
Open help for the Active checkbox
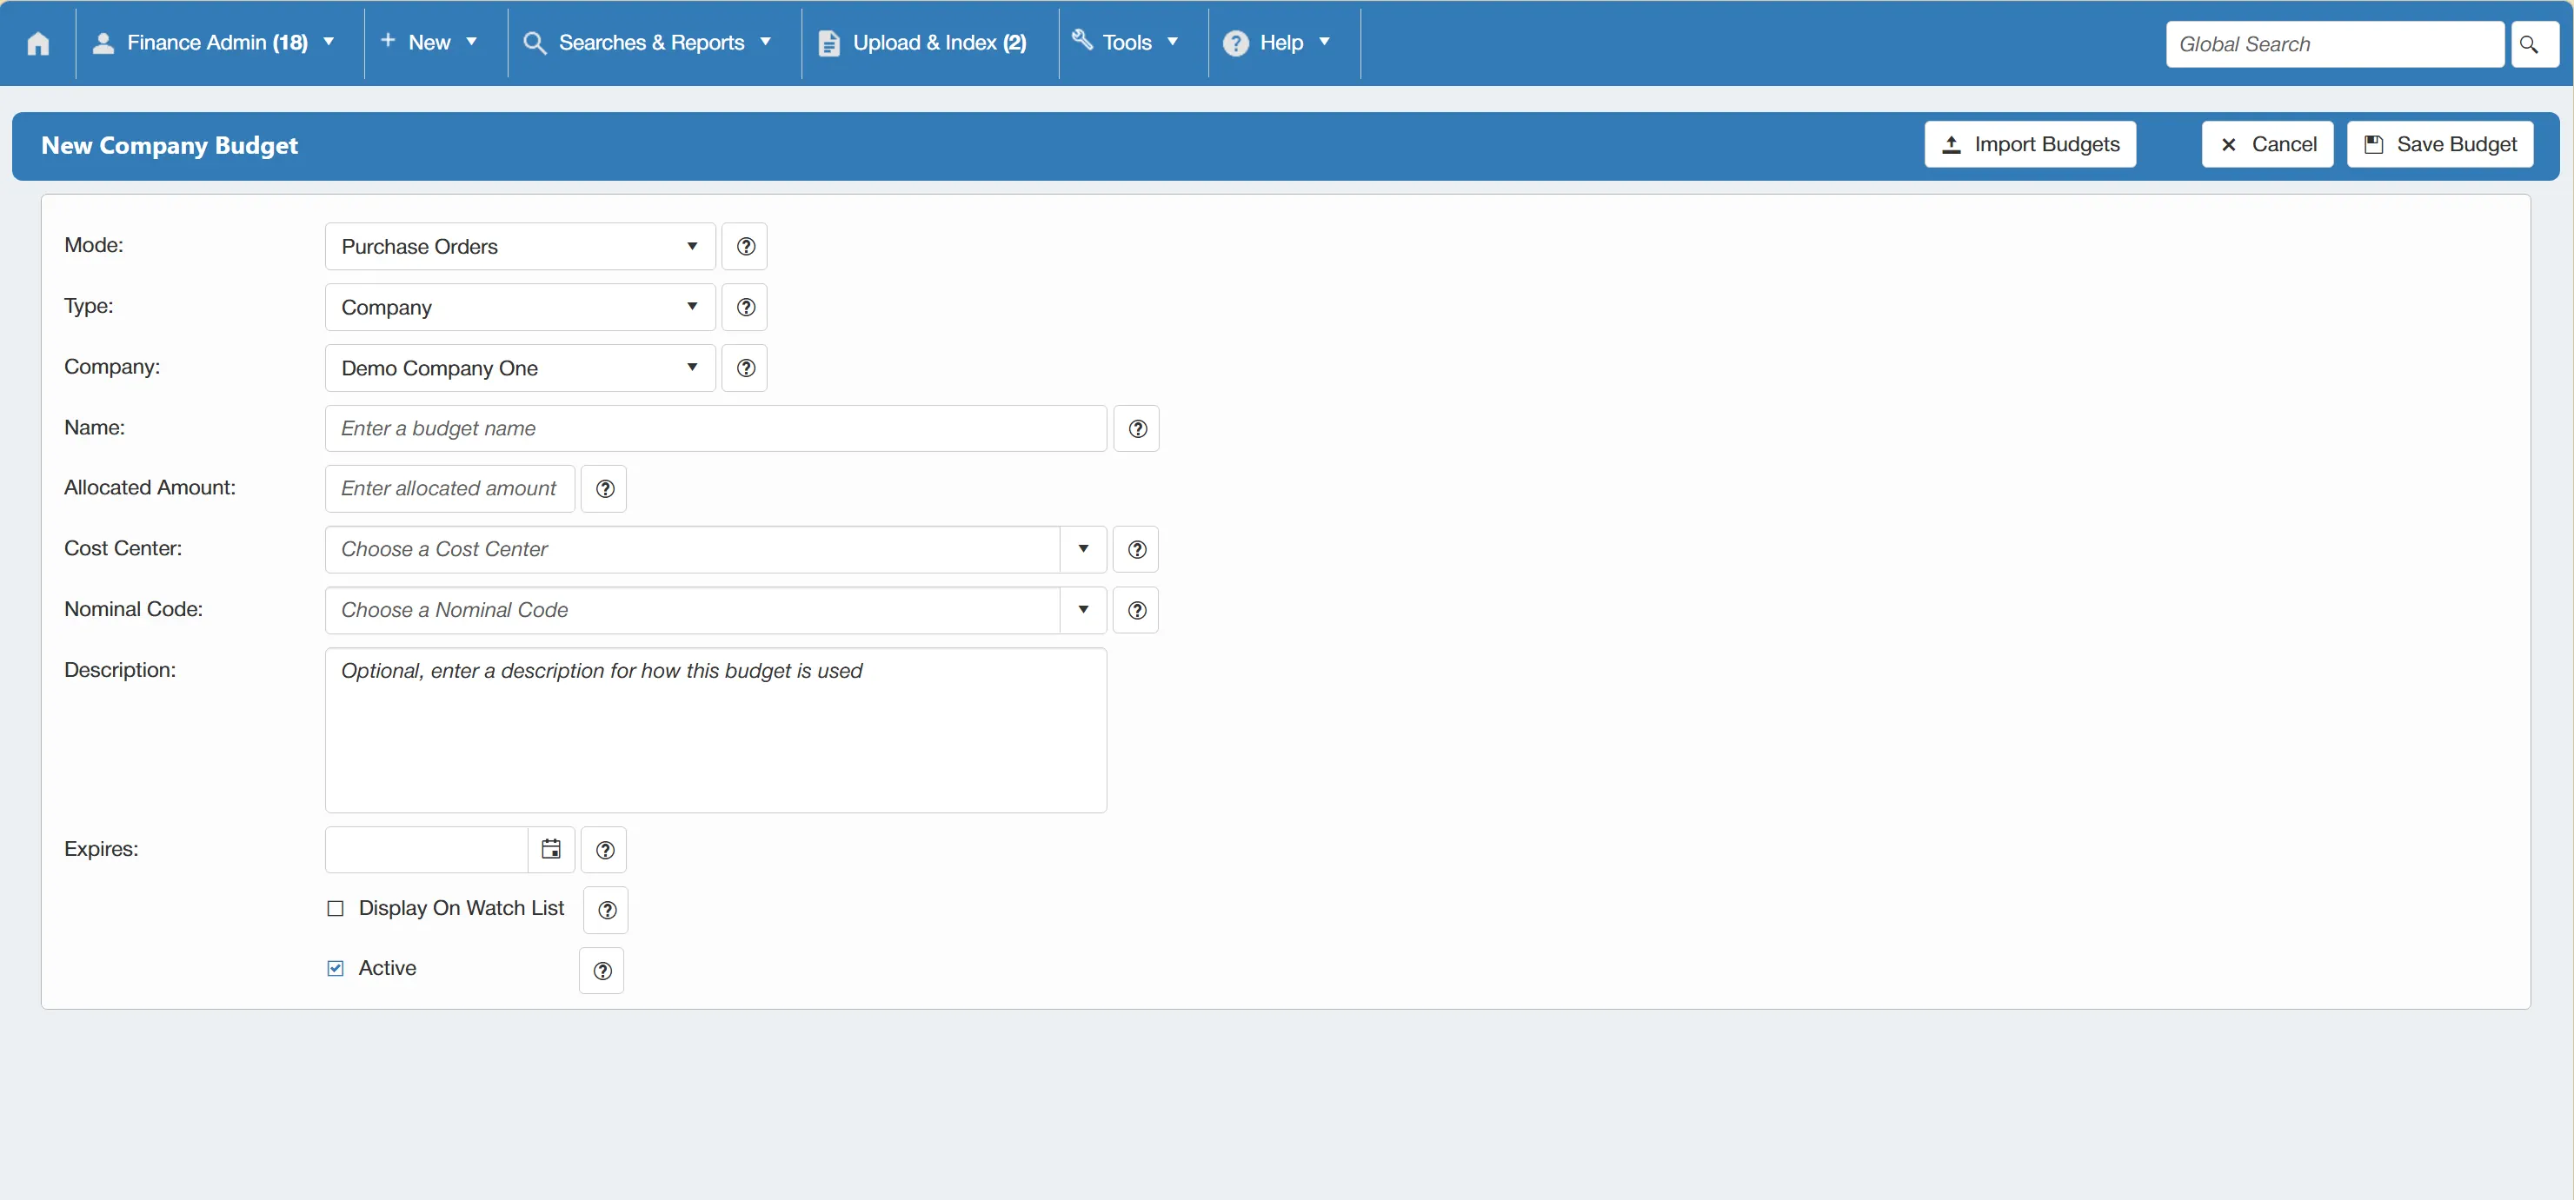point(602,971)
